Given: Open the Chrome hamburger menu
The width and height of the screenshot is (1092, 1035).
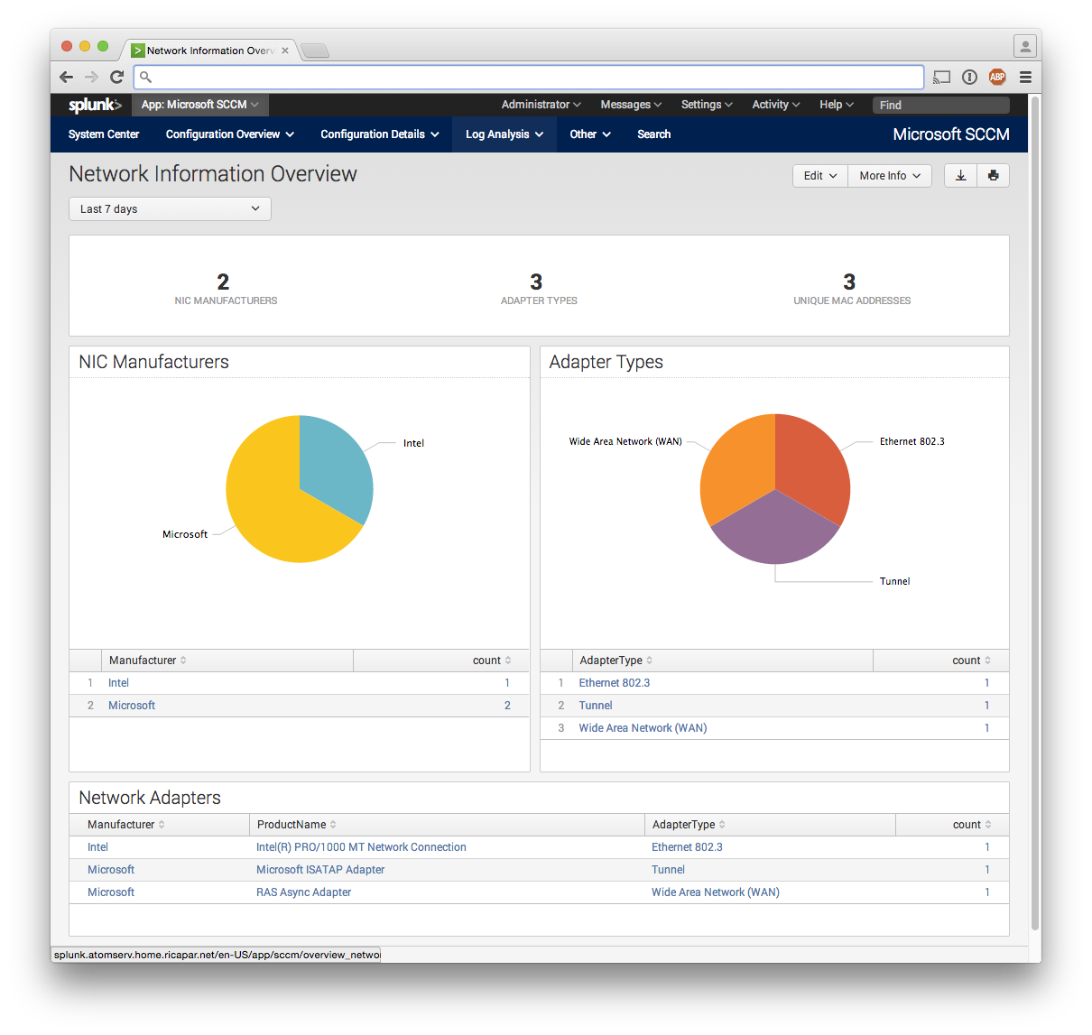Looking at the screenshot, I should pos(1025,77).
